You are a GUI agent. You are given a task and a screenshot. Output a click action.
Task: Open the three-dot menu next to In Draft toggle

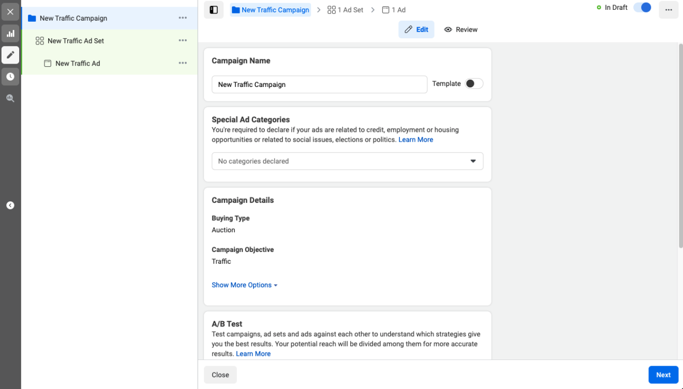(669, 10)
